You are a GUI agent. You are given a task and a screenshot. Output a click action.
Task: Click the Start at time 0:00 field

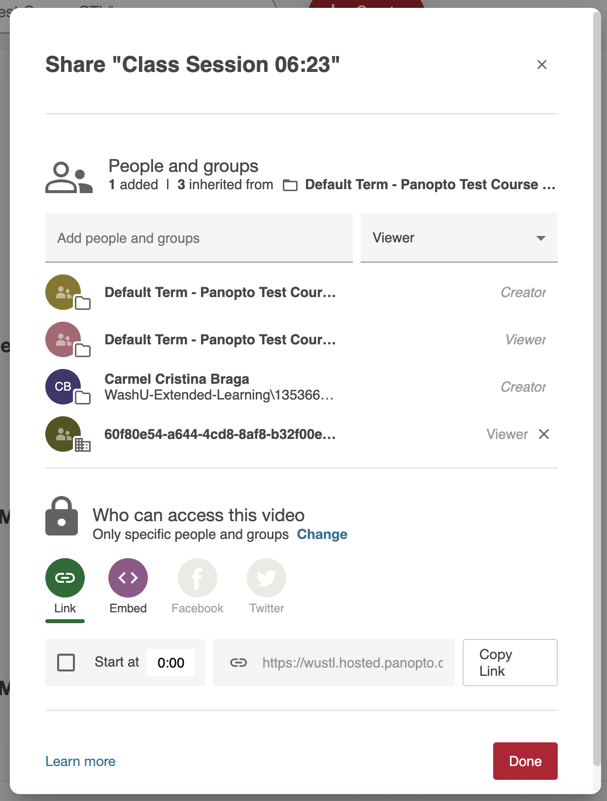pyautogui.click(x=171, y=663)
